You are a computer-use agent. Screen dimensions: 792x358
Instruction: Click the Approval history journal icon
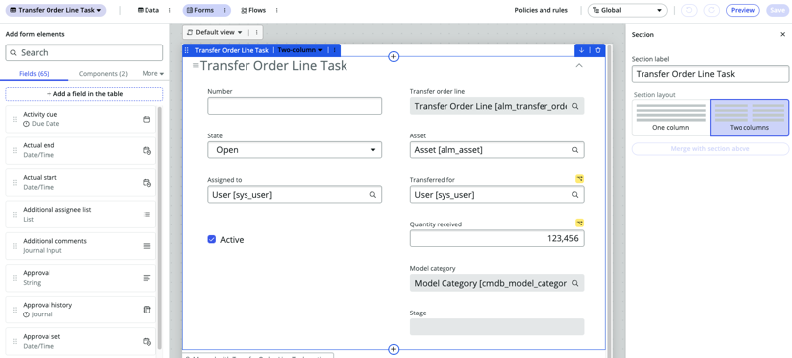coord(147,310)
